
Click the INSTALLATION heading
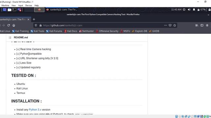pyautogui.click(x=26, y=101)
